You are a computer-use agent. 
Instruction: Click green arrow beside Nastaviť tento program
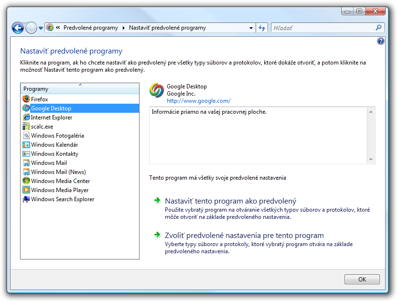(157, 201)
